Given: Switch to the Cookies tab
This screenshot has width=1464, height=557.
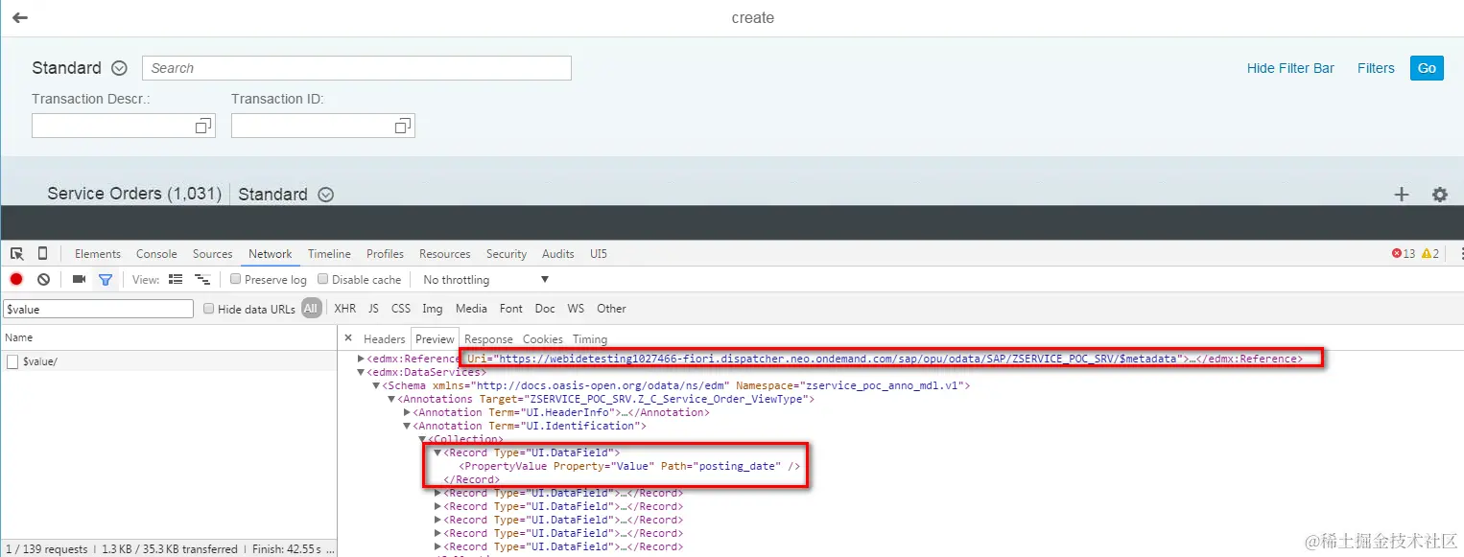Looking at the screenshot, I should (543, 339).
